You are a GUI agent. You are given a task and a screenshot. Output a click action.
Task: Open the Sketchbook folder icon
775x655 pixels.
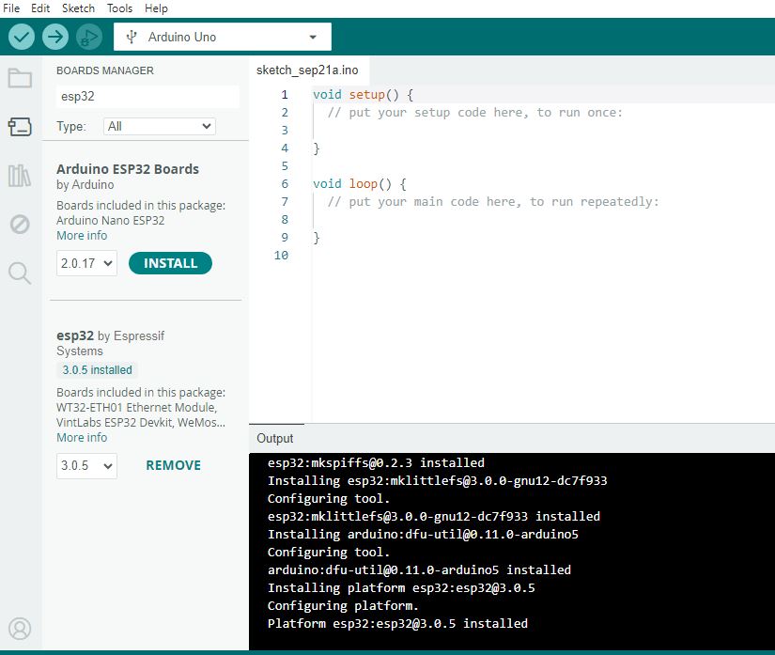click(x=21, y=78)
